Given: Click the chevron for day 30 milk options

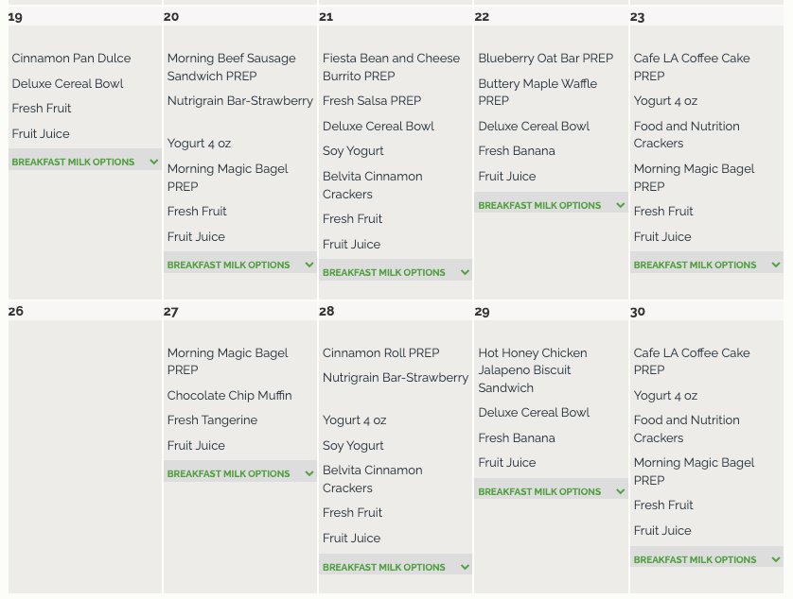Looking at the screenshot, I should coord(775,559).
